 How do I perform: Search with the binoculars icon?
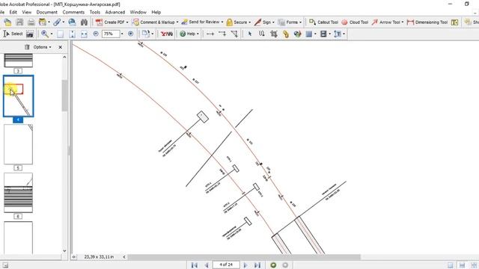click(84, 22)
